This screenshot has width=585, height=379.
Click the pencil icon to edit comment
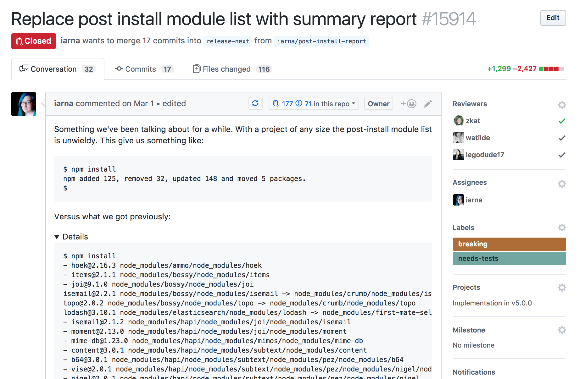(x=428, y=104)
